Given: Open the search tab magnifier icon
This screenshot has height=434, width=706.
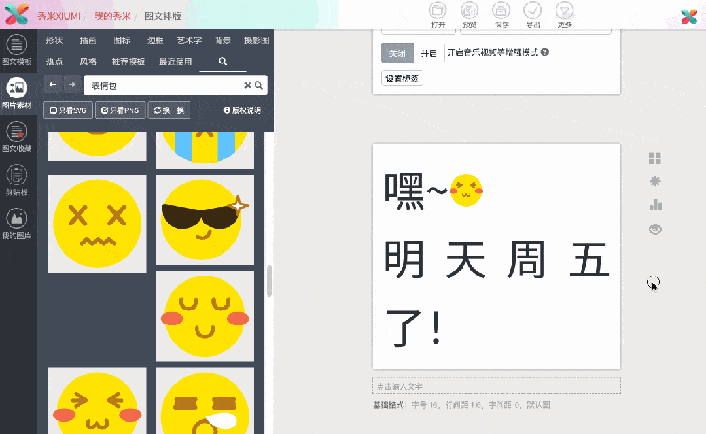Looking at the screenshot, I should (x=222, y=61).
